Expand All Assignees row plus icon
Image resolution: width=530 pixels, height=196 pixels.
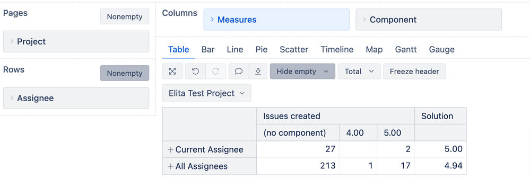click(171, 166)
